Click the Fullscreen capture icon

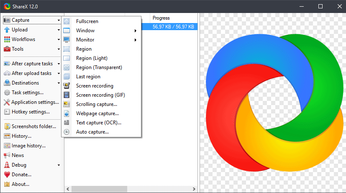click(67, 21)
